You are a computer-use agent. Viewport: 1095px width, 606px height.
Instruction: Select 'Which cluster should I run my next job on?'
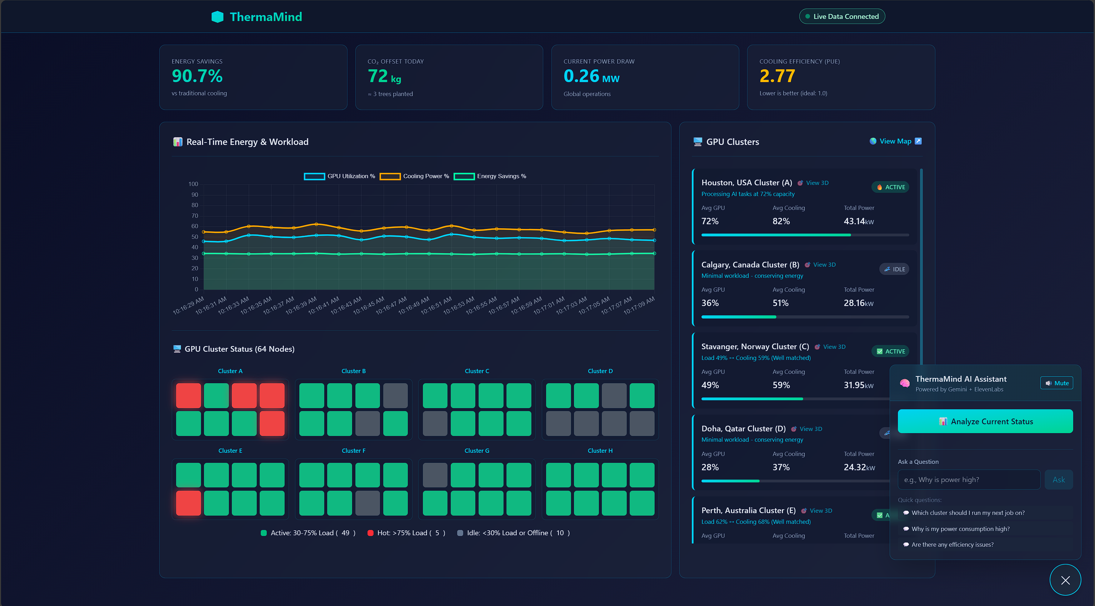pyautogui.click(x=967, y=512)
